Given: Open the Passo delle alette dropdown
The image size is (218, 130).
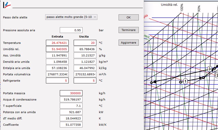Looking at the screenshot, I should click(71, 17).
